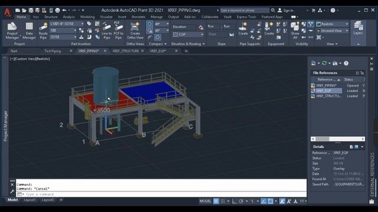Screen dimensions: 378x212
Task: Click Sign In button
Action: (286, 11)
